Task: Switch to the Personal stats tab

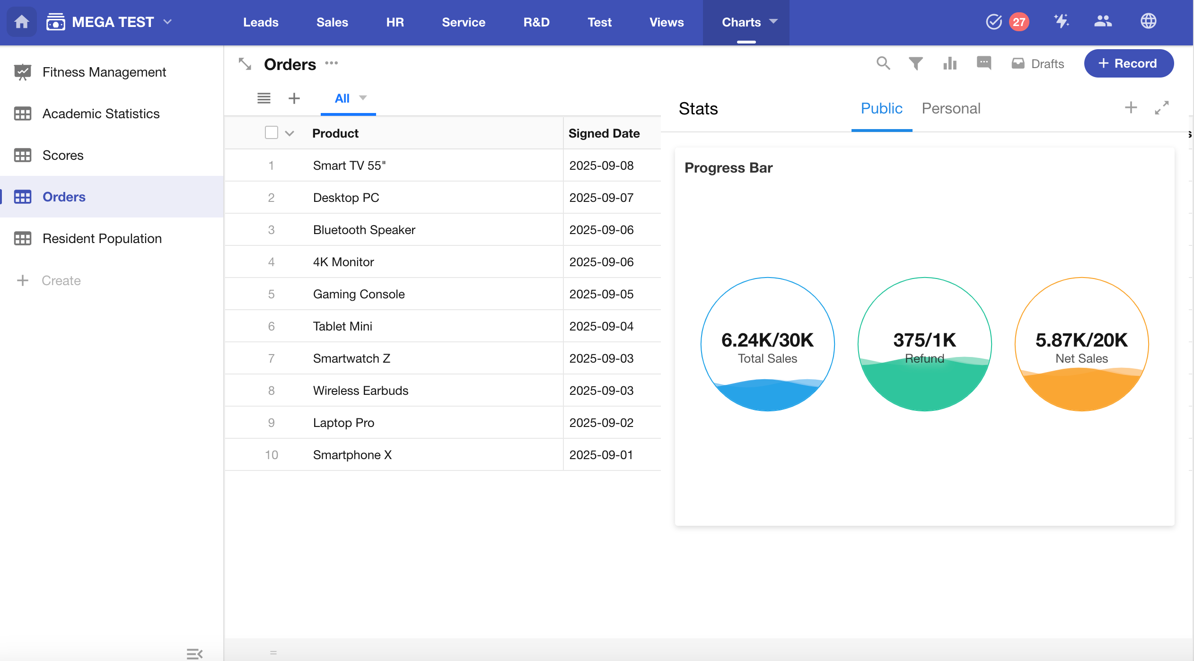Action: click(x=951, y=109)
